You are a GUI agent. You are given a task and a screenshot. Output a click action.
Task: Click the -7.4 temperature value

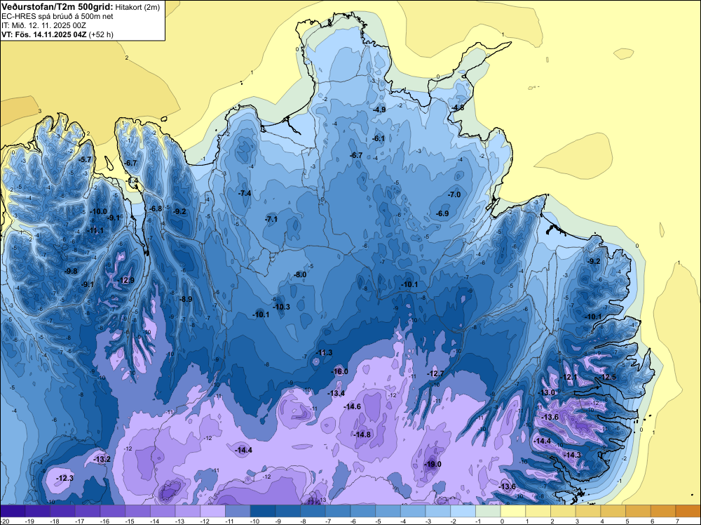click(245, 193)
